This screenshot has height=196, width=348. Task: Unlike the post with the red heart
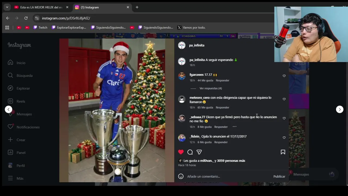tap(181, 152)
